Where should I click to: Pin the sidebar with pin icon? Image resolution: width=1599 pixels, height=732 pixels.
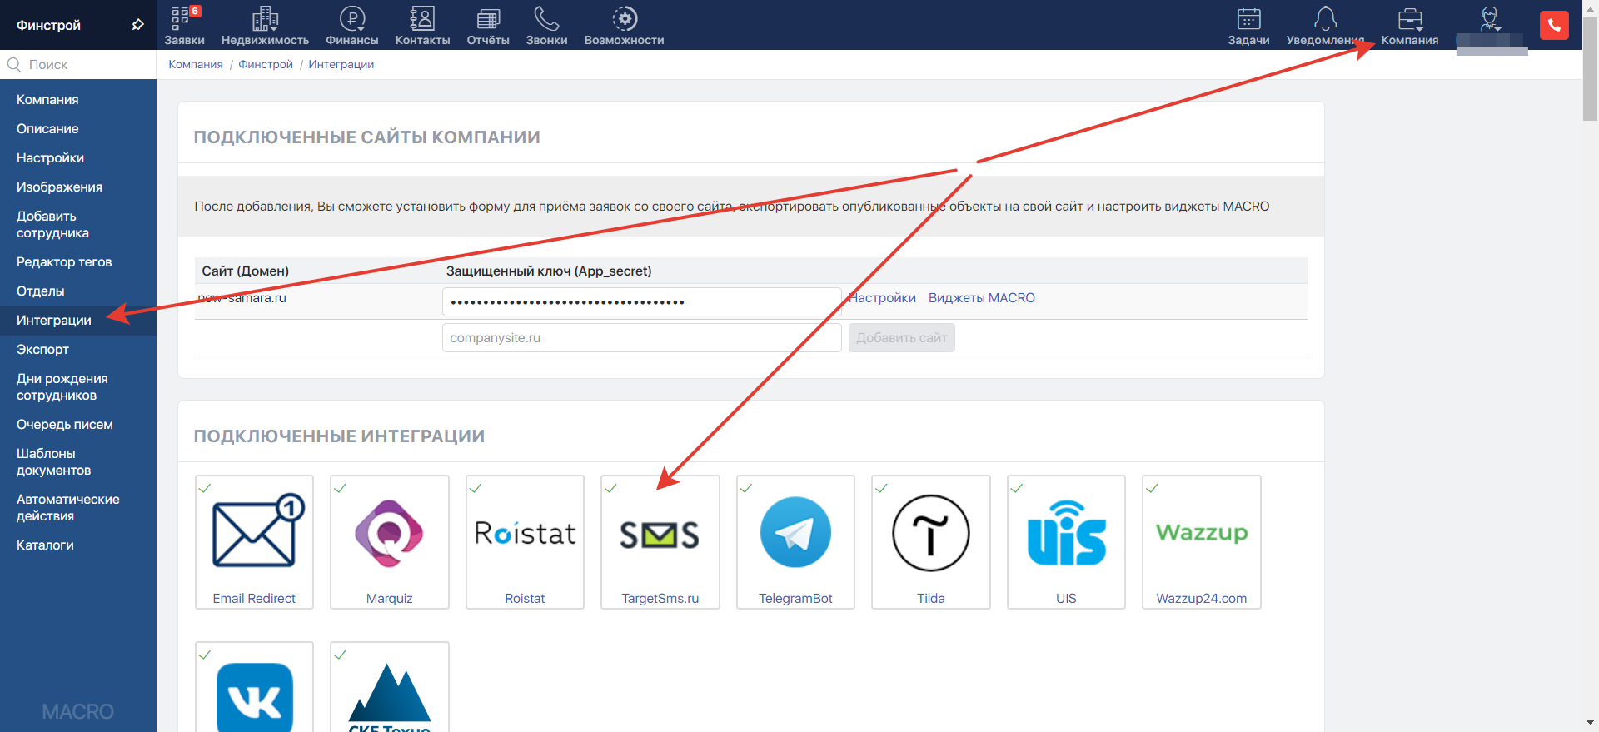(x=137, y=25)
